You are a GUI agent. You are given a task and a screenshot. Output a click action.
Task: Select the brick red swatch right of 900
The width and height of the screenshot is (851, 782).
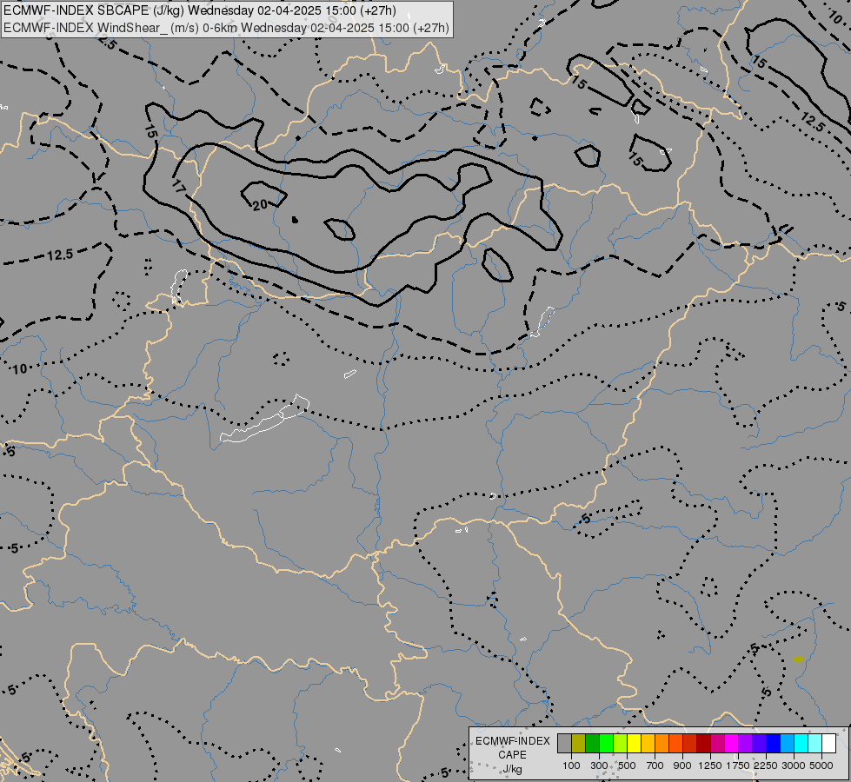tap(690, 744)
